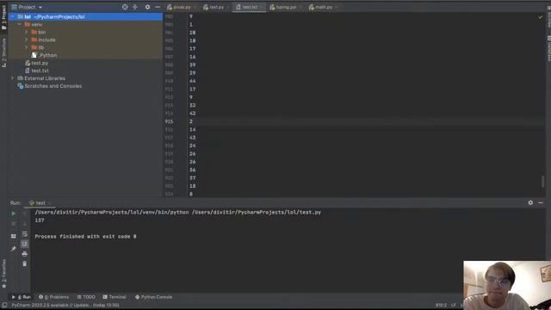Select the bin folder row
The image size is (551, 310).
coord(85,32)
